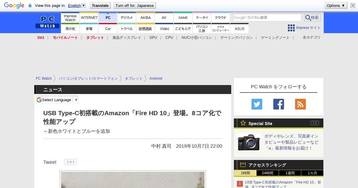This screenshot has height=188, width=358.
Task: Click NUC/小型パソコン category link
Action: coord(197,38)
